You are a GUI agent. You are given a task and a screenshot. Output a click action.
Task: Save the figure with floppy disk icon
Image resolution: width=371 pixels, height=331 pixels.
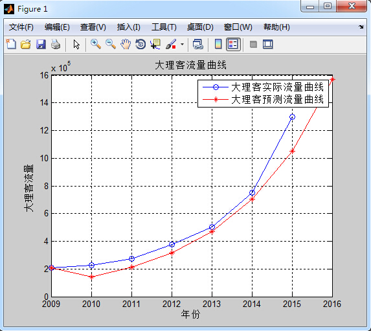click(x=41, y=44)
